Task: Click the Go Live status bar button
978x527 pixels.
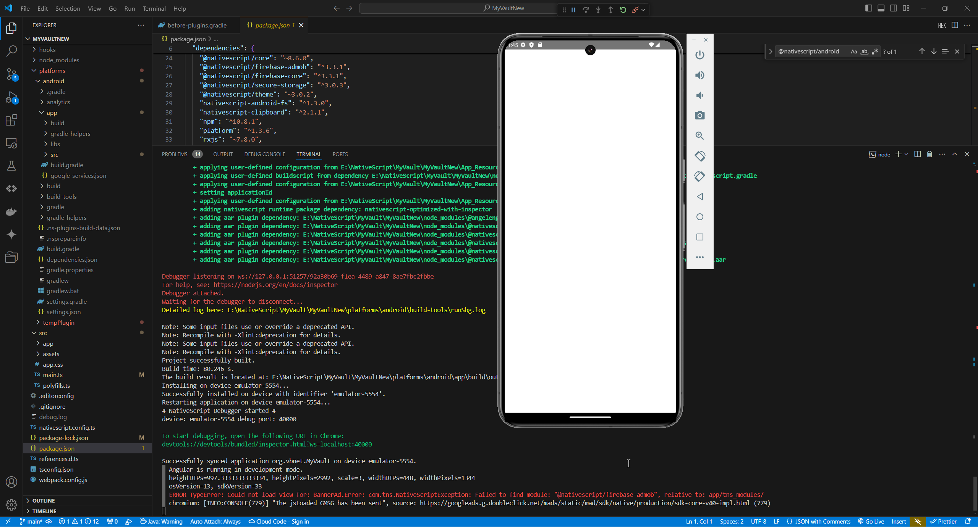Action: (871, 521)
